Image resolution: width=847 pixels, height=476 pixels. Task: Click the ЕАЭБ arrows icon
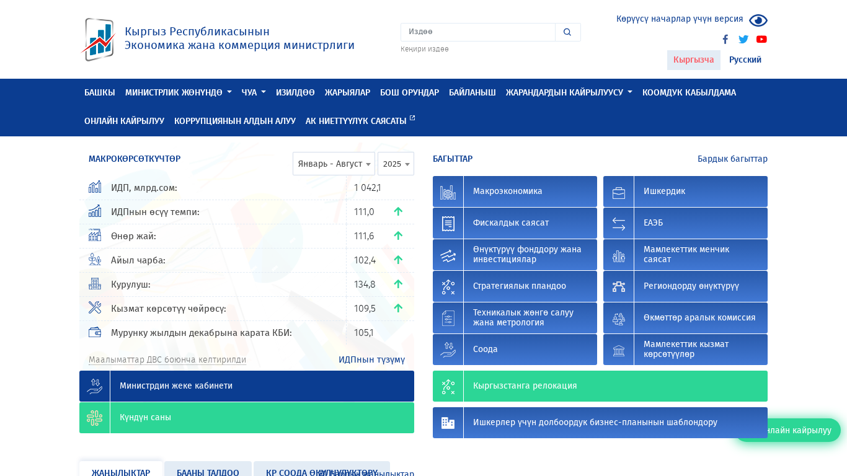click(618, 223)
